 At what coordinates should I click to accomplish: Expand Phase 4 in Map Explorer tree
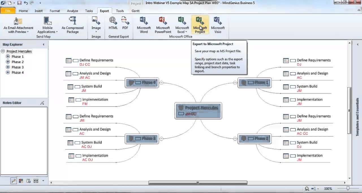[x=8, y=73]
